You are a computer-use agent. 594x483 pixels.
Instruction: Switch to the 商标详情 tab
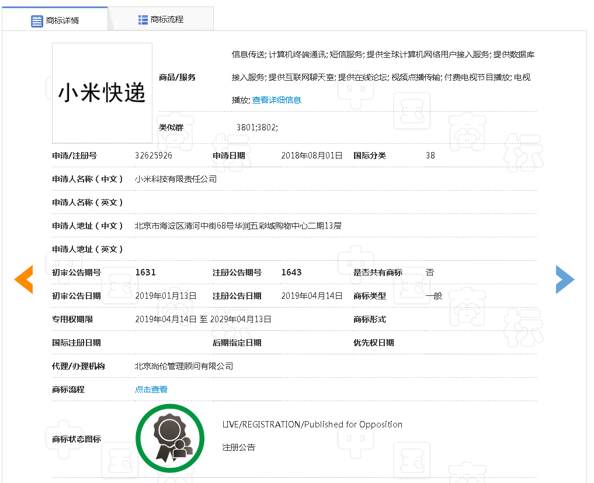(55, 19)
